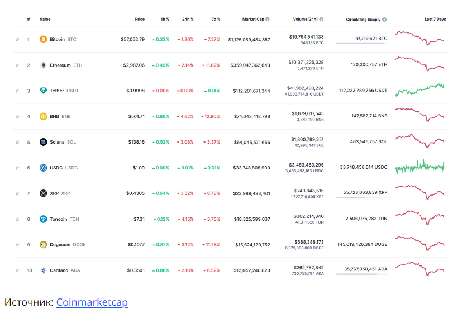Click the Ethereum diamond logo icon
Screen dimensions: 453x323
coord(43,65)
